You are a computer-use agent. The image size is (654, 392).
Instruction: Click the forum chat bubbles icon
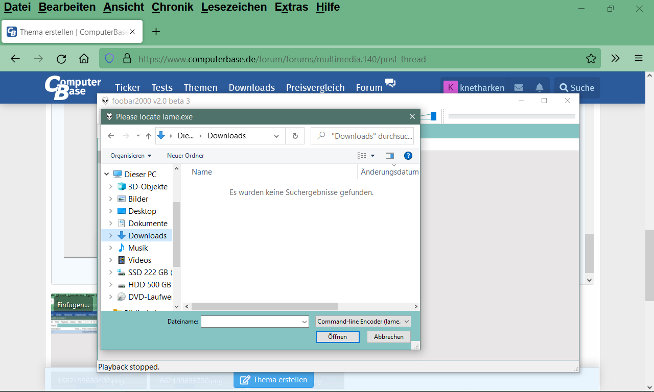(390, 83)
